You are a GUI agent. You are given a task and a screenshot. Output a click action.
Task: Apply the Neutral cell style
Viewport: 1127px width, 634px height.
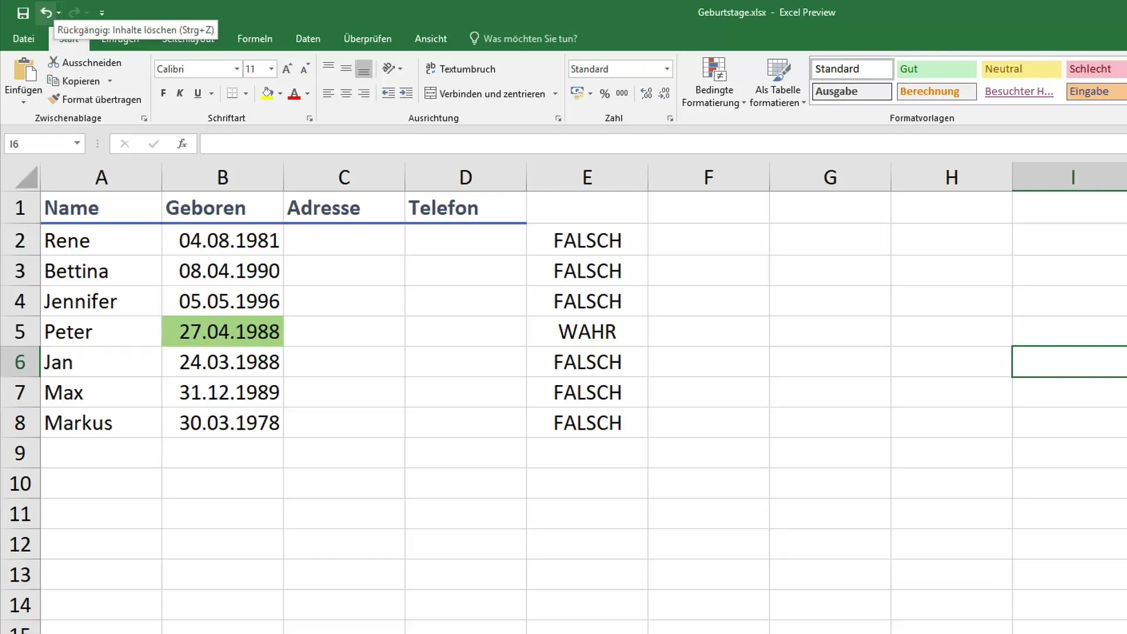click(1021, 69)
